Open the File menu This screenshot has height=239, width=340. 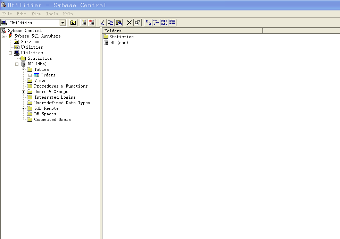click(7, 14)
